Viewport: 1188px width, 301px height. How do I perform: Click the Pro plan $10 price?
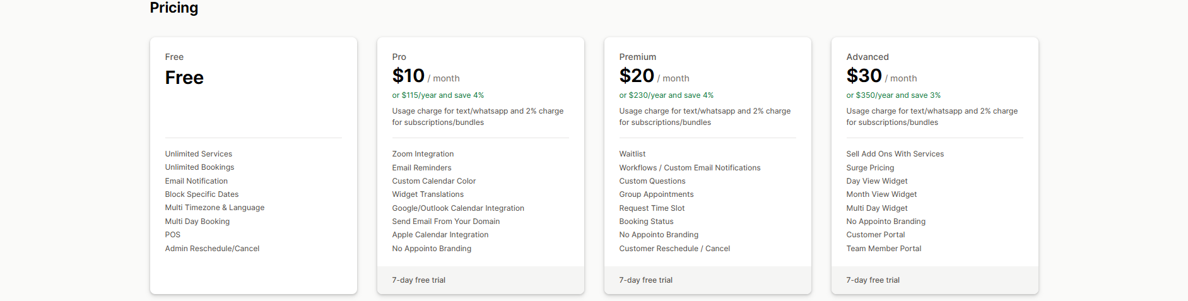tap(408, 76)
